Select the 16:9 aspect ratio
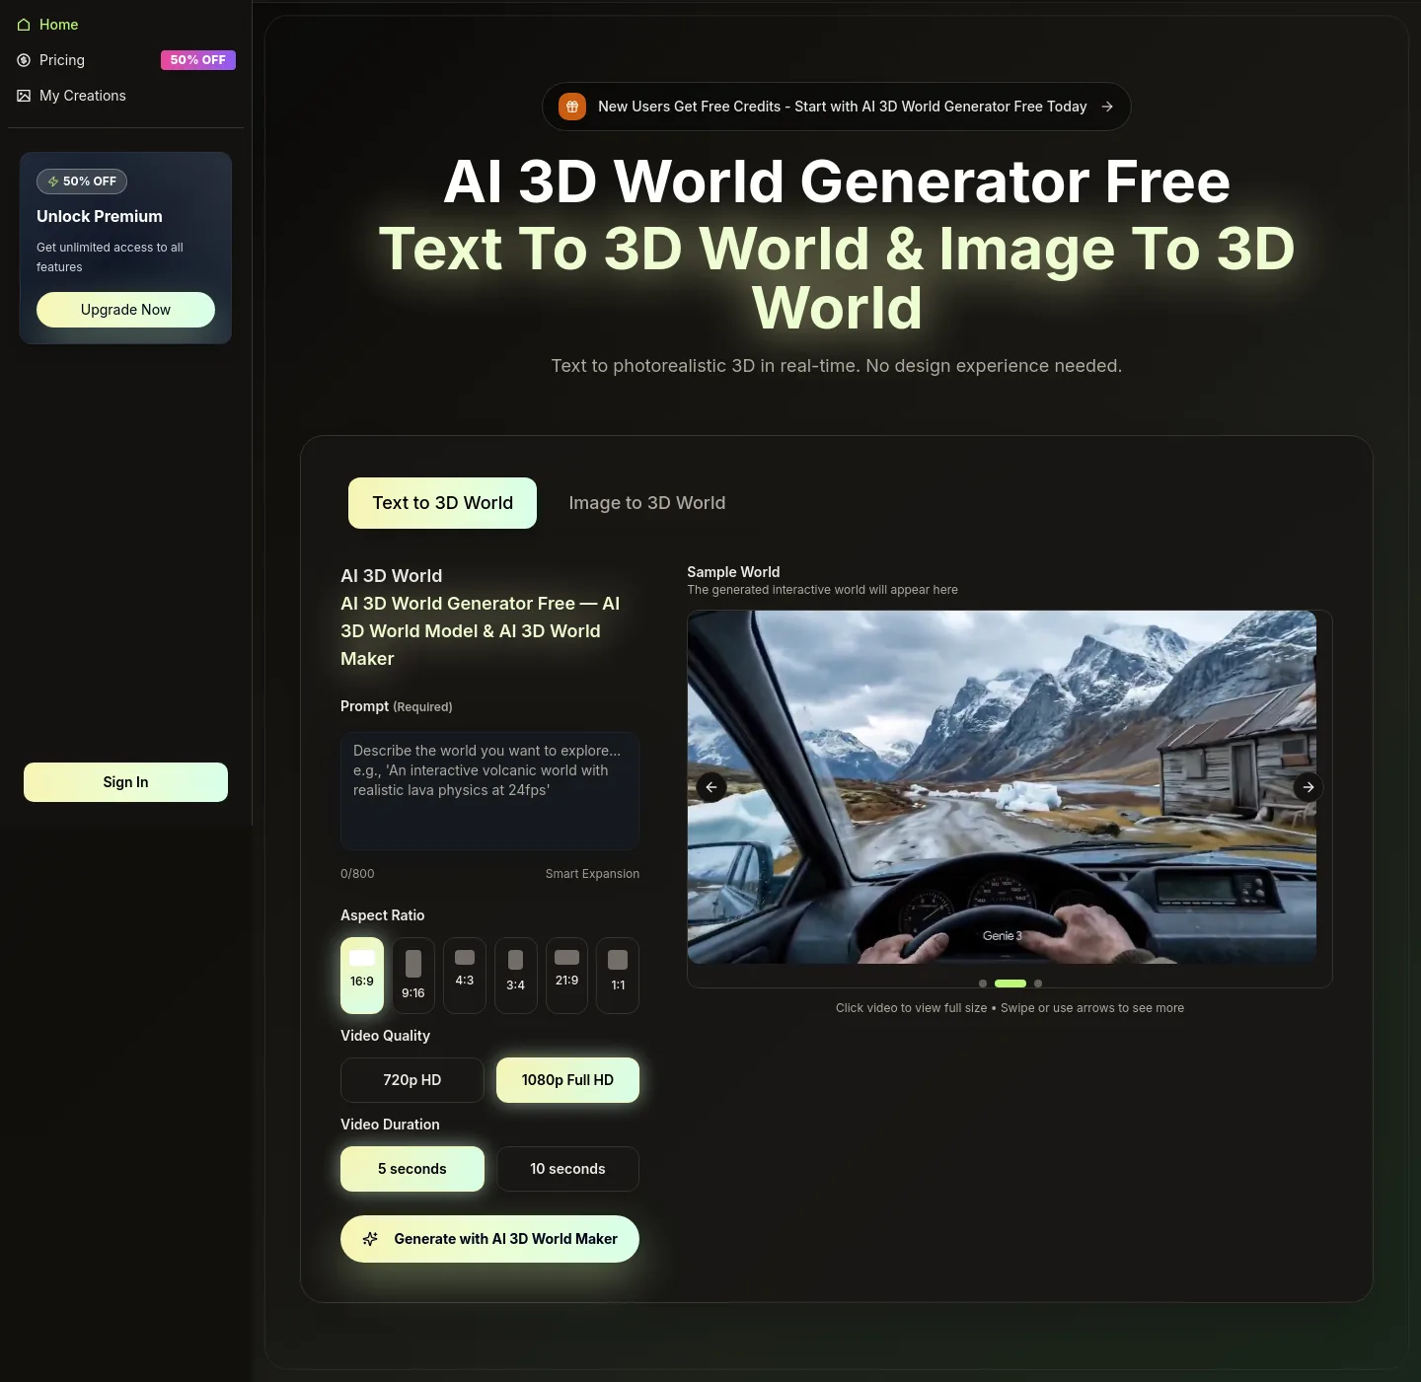Screen dimensions: 1421x1382 (x=362, y=976)
